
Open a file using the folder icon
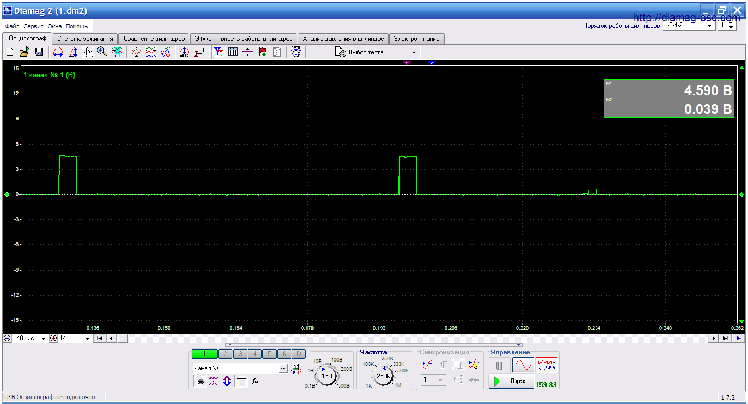click(24, 52)
